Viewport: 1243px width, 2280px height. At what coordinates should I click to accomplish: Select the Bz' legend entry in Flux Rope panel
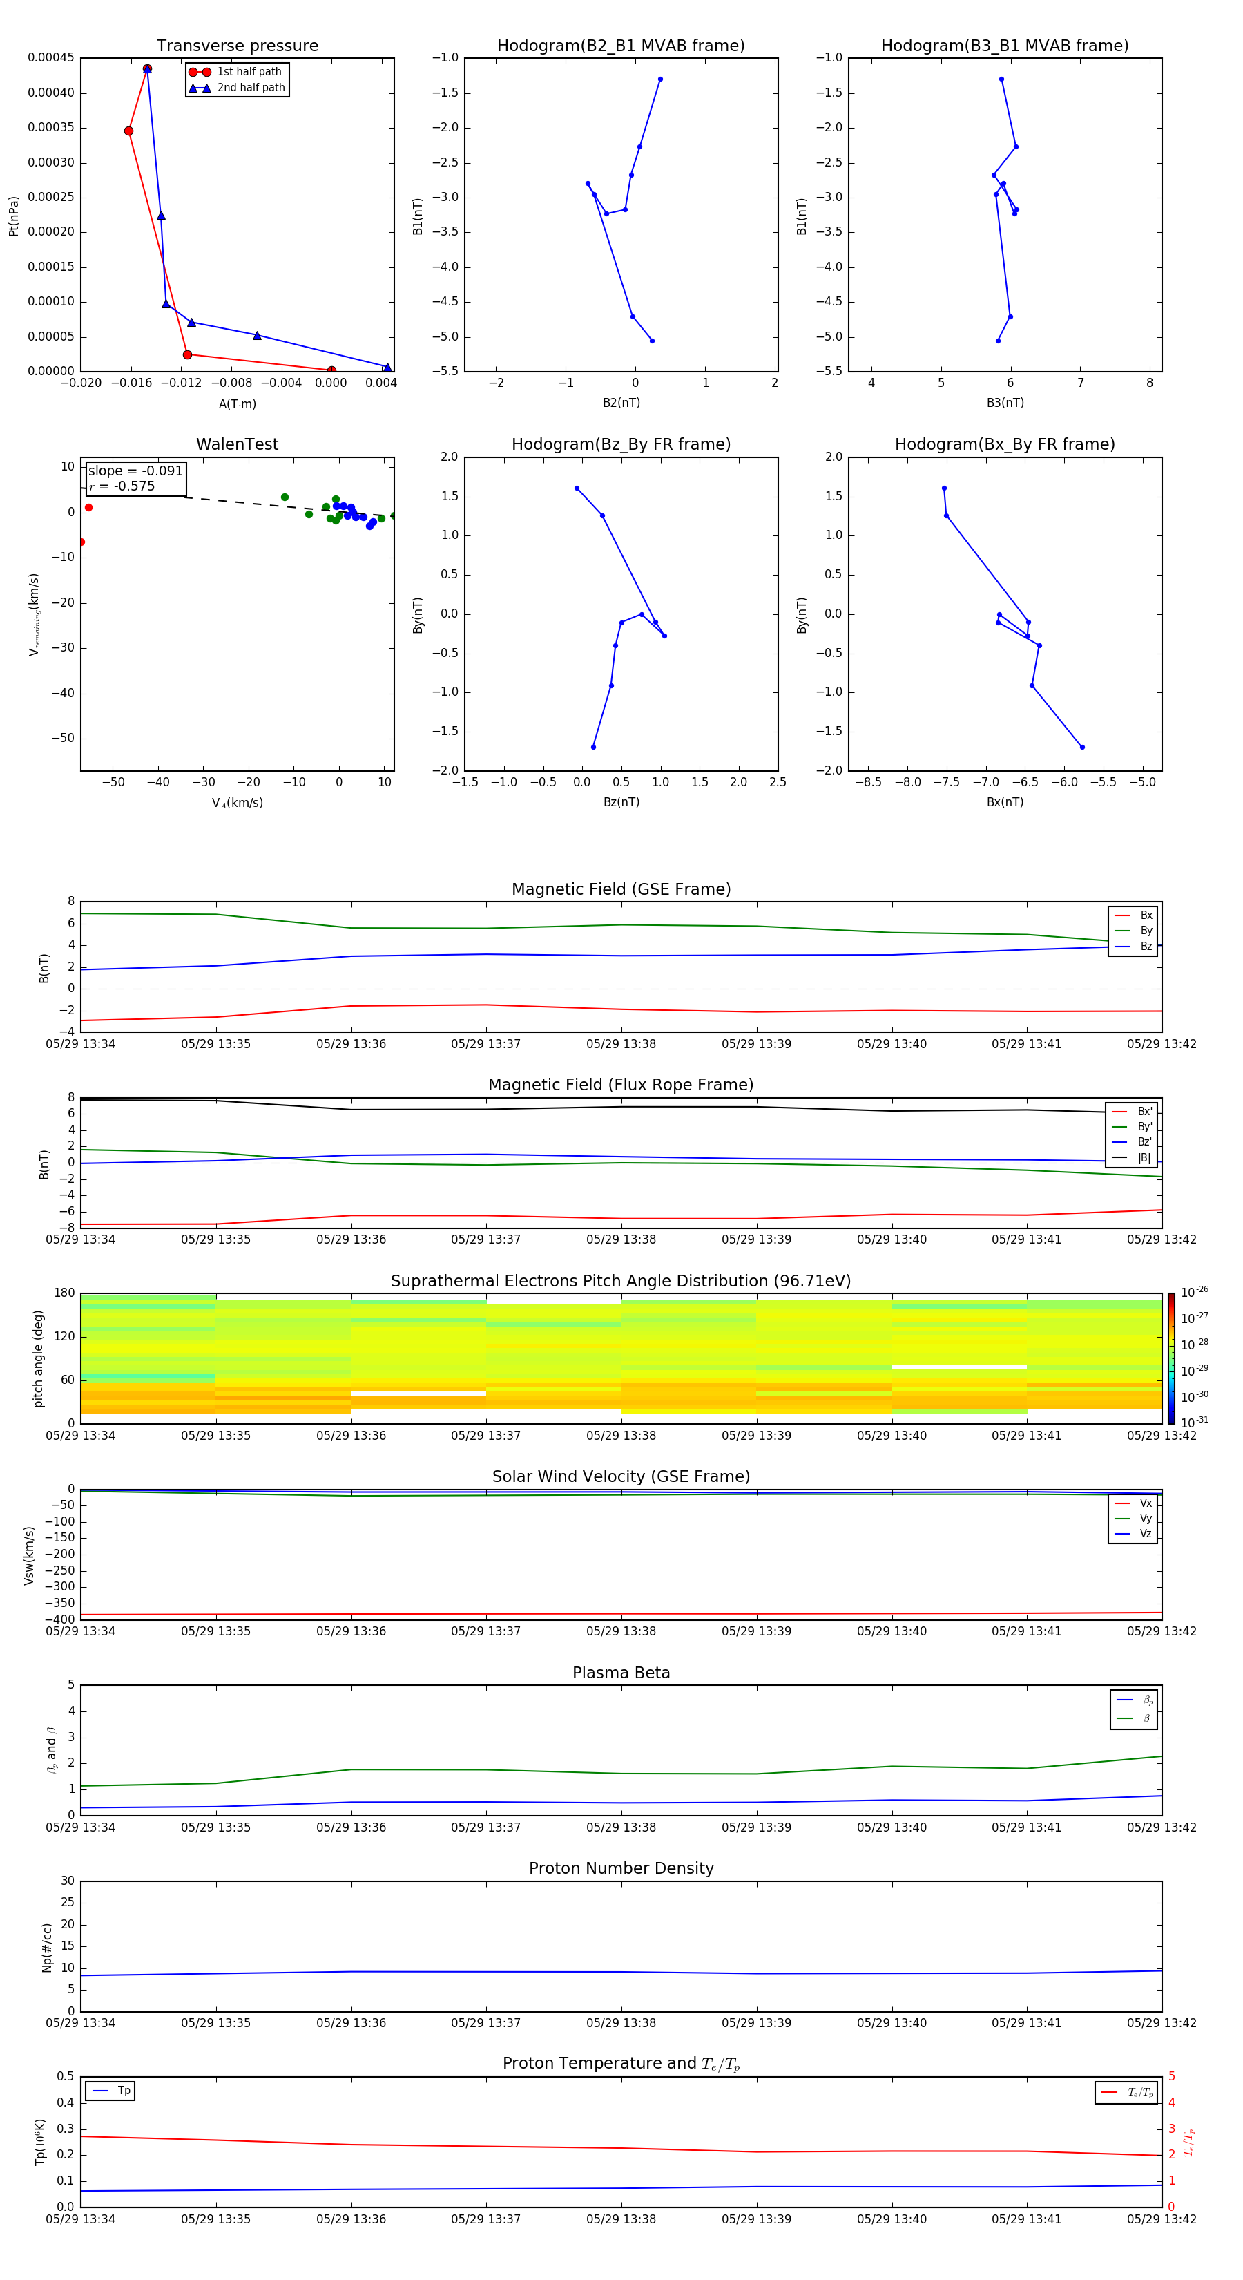coord(1132,1142)
